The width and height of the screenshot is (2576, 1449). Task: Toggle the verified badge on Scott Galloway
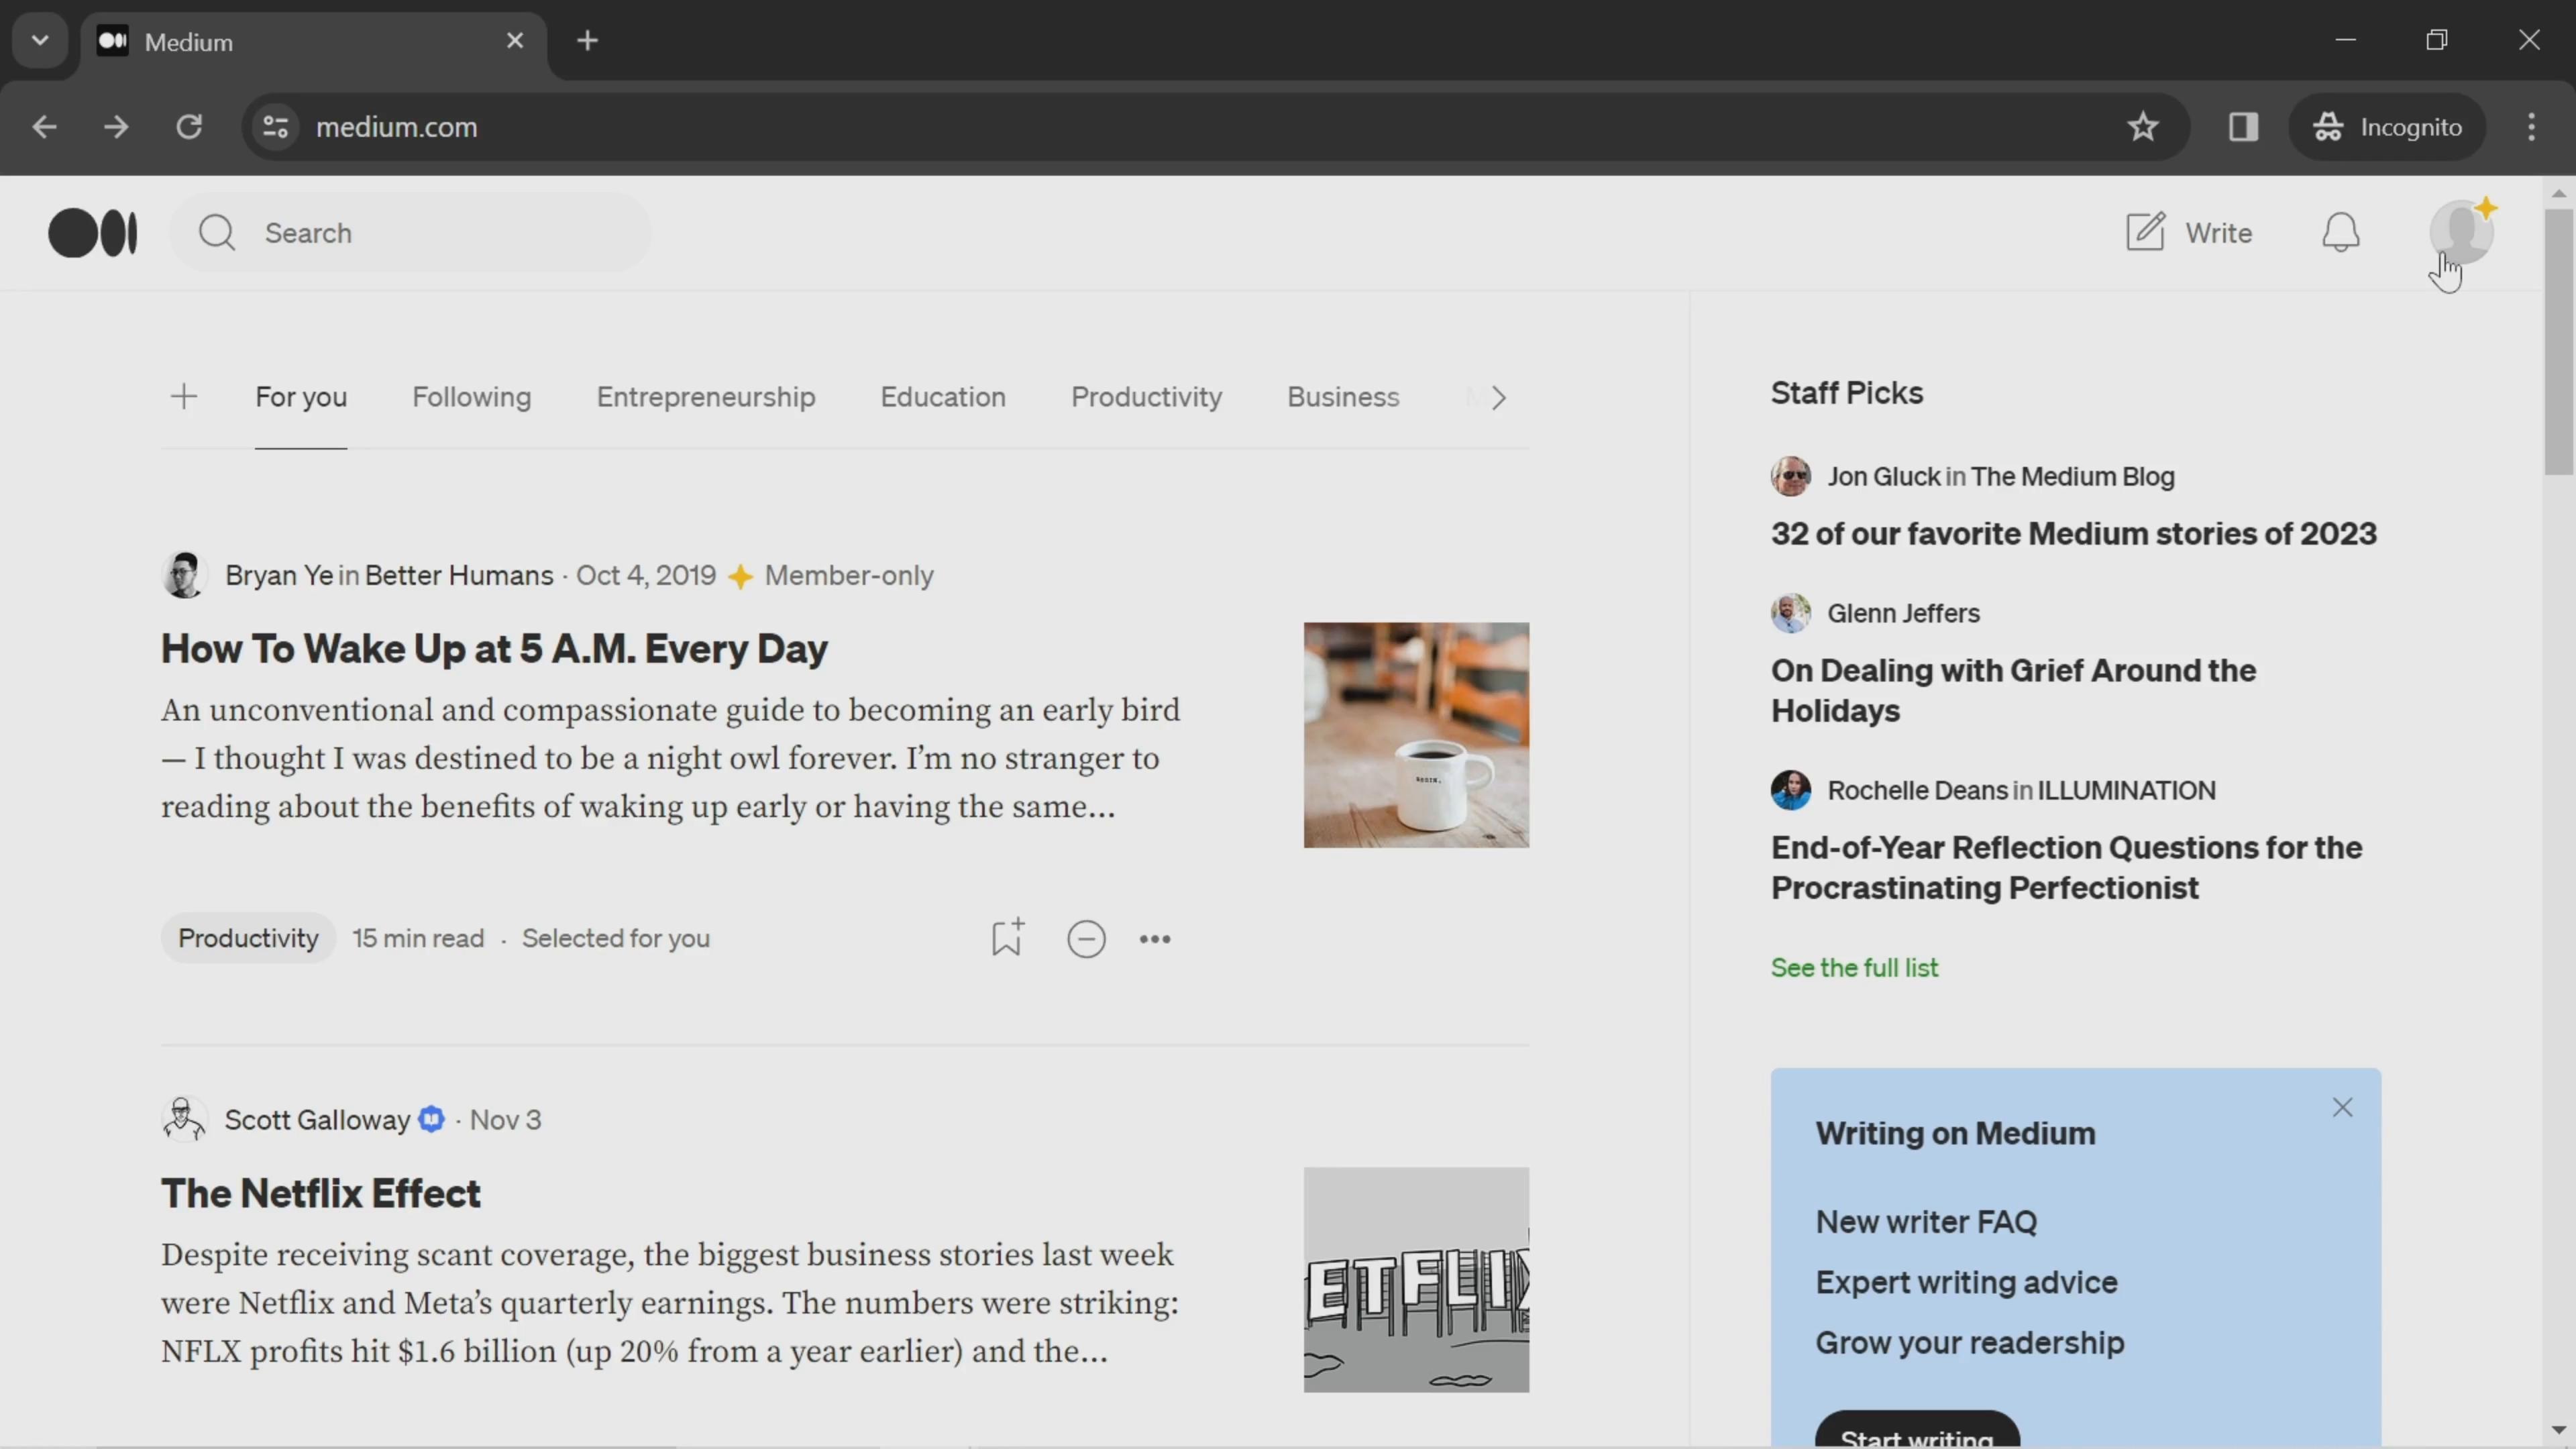click(430, 1118)
